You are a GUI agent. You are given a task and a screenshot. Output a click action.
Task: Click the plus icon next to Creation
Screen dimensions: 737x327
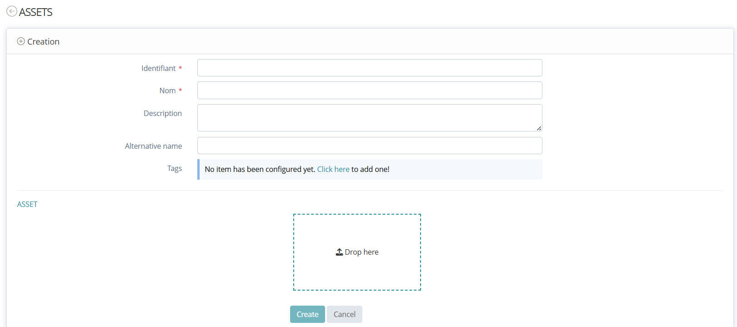(21, 41)
